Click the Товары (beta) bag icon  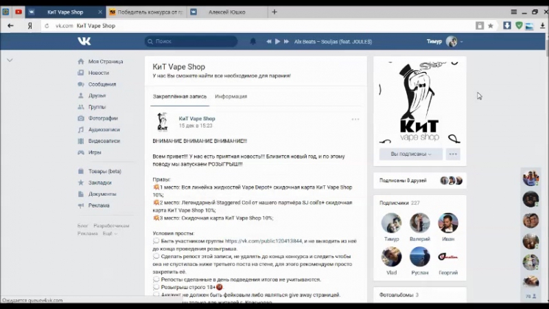click(x=81, y=171)
